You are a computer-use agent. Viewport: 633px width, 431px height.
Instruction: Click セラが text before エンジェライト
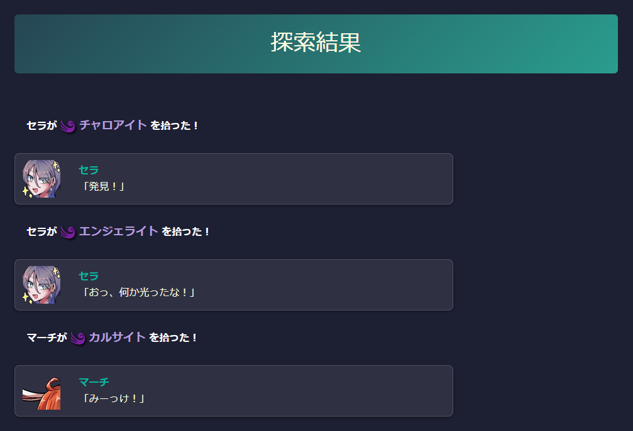point(41,231)
